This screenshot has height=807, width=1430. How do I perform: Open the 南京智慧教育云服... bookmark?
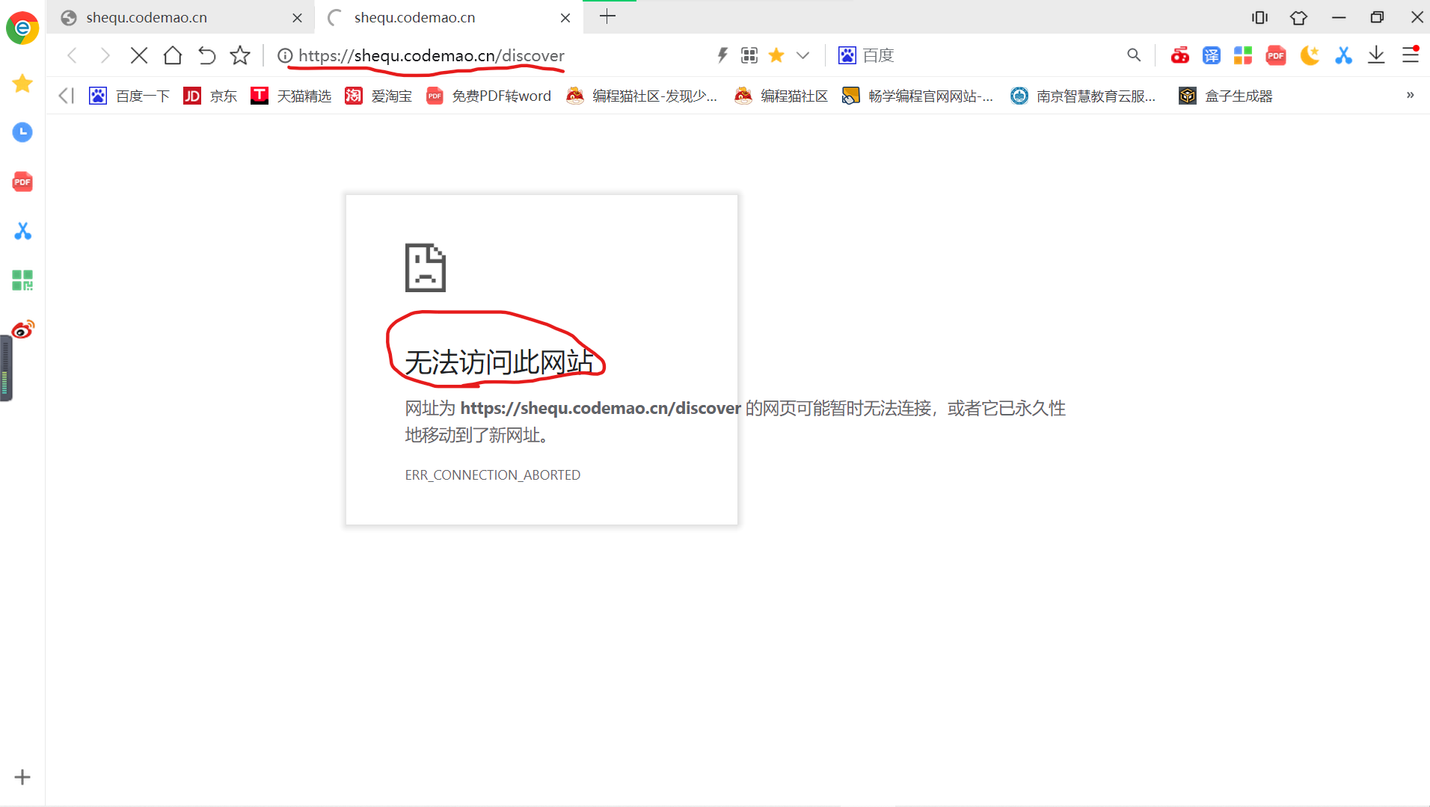tap(1083, 96)
